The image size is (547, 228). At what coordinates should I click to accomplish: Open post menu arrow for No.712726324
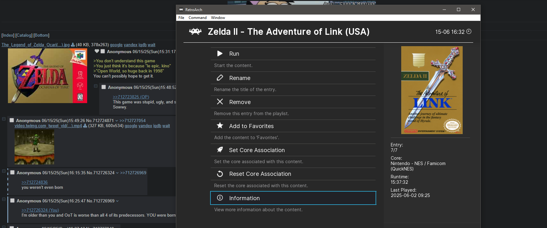[x=117, y=173]
